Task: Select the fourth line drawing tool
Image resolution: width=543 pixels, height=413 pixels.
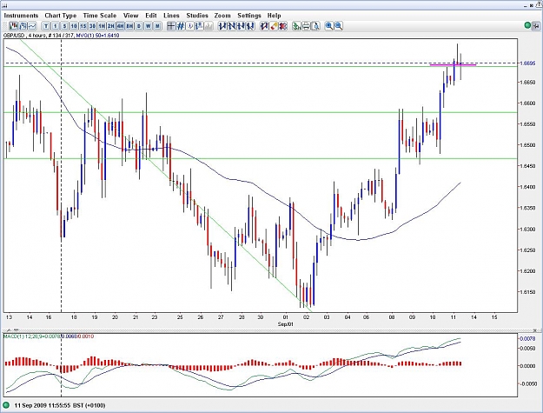Action: click(251, 26)
